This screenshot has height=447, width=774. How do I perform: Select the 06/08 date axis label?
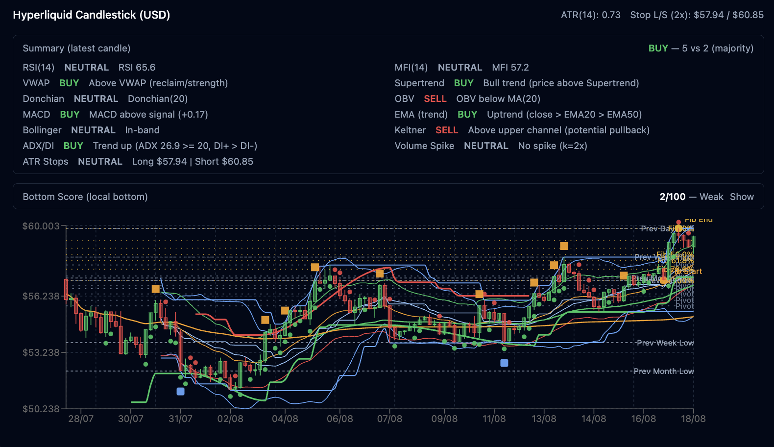coord(340,419)
